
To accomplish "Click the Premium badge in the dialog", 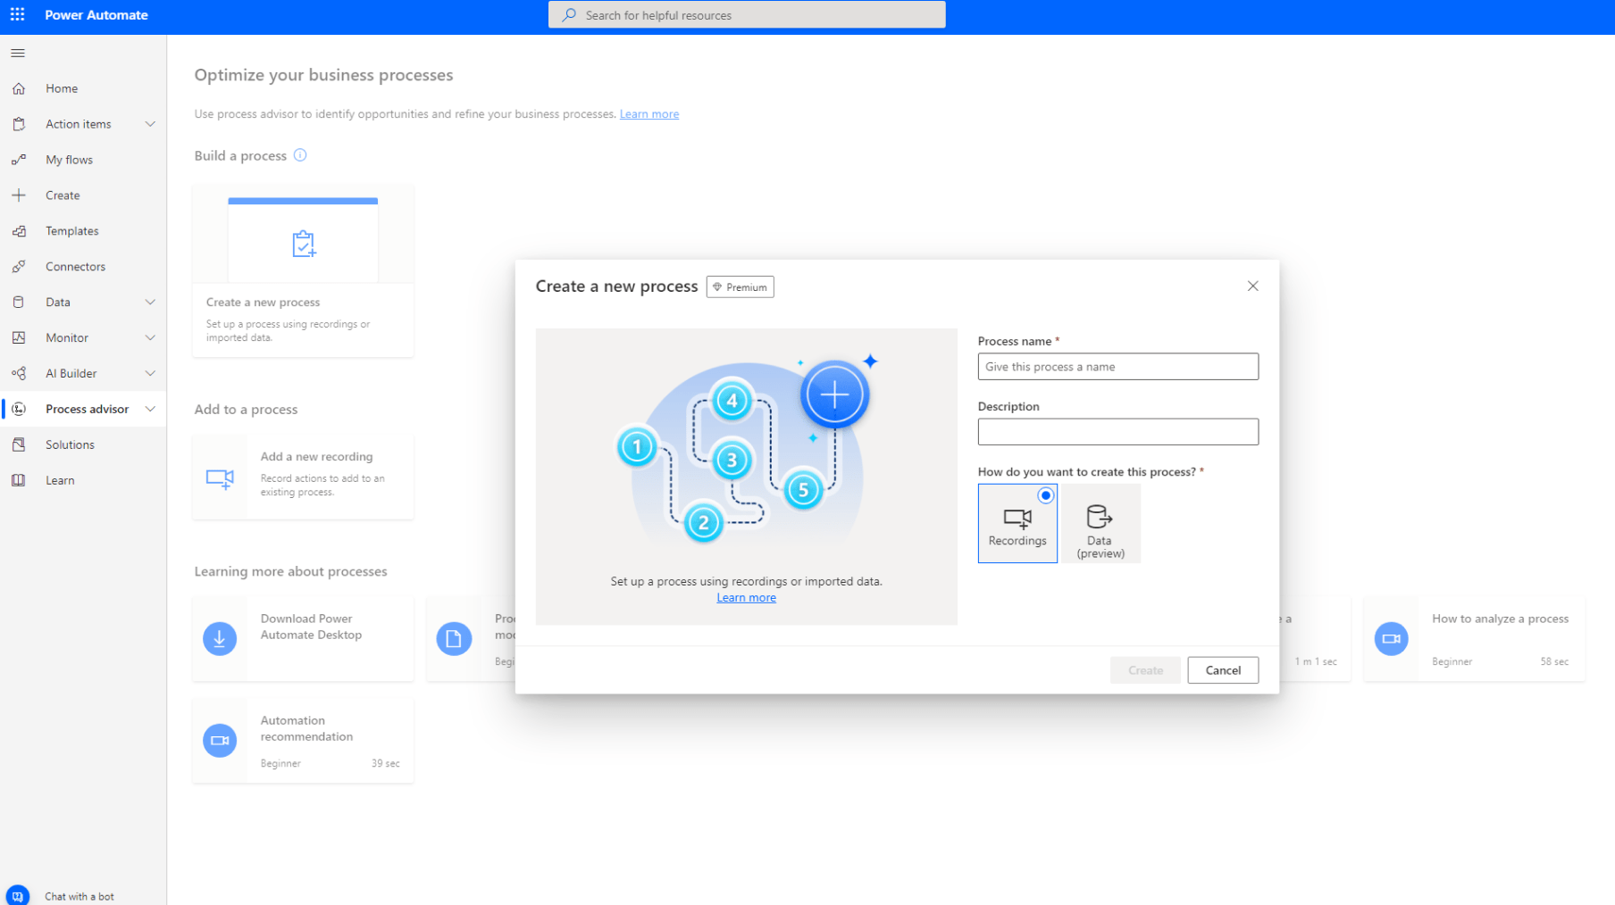I will 741,286.
